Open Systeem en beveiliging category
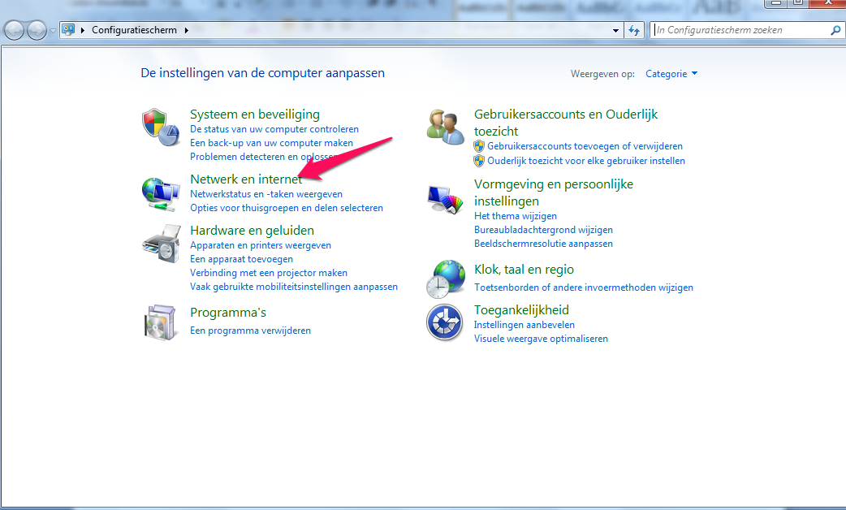 (255, 115)
